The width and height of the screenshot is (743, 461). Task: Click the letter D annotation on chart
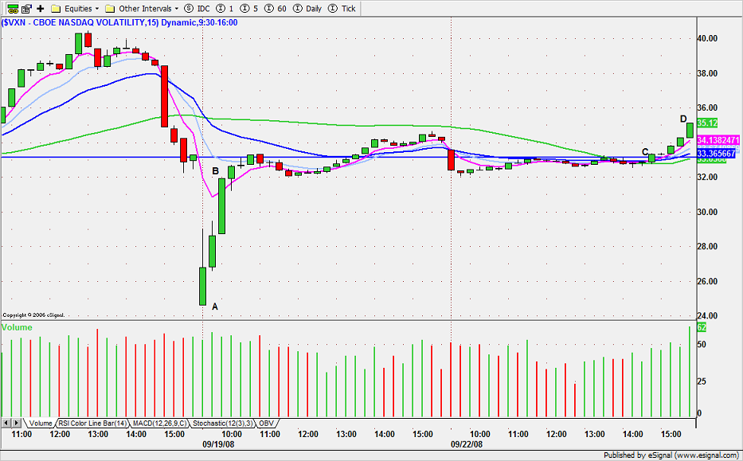(683, 119)
